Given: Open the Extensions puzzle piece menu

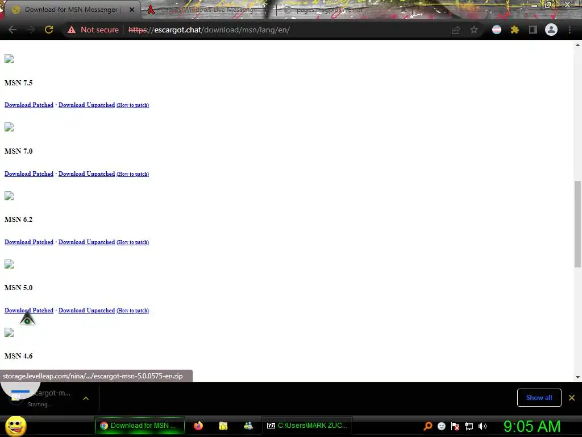Looking at the screenshot, I should click(514, 30).
